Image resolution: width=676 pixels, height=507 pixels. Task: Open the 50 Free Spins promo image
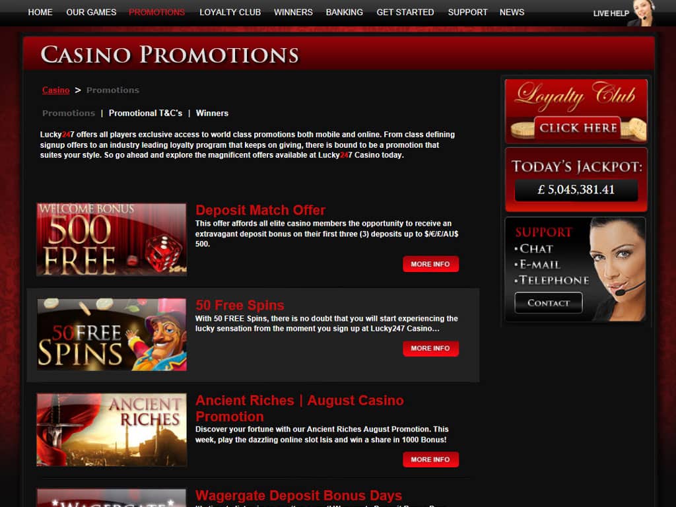coord(112,335)
